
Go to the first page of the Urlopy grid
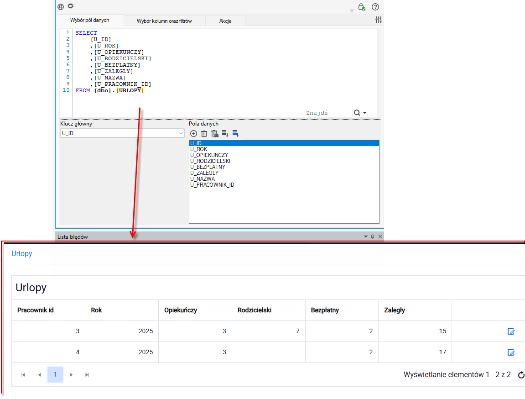point(23,375)
